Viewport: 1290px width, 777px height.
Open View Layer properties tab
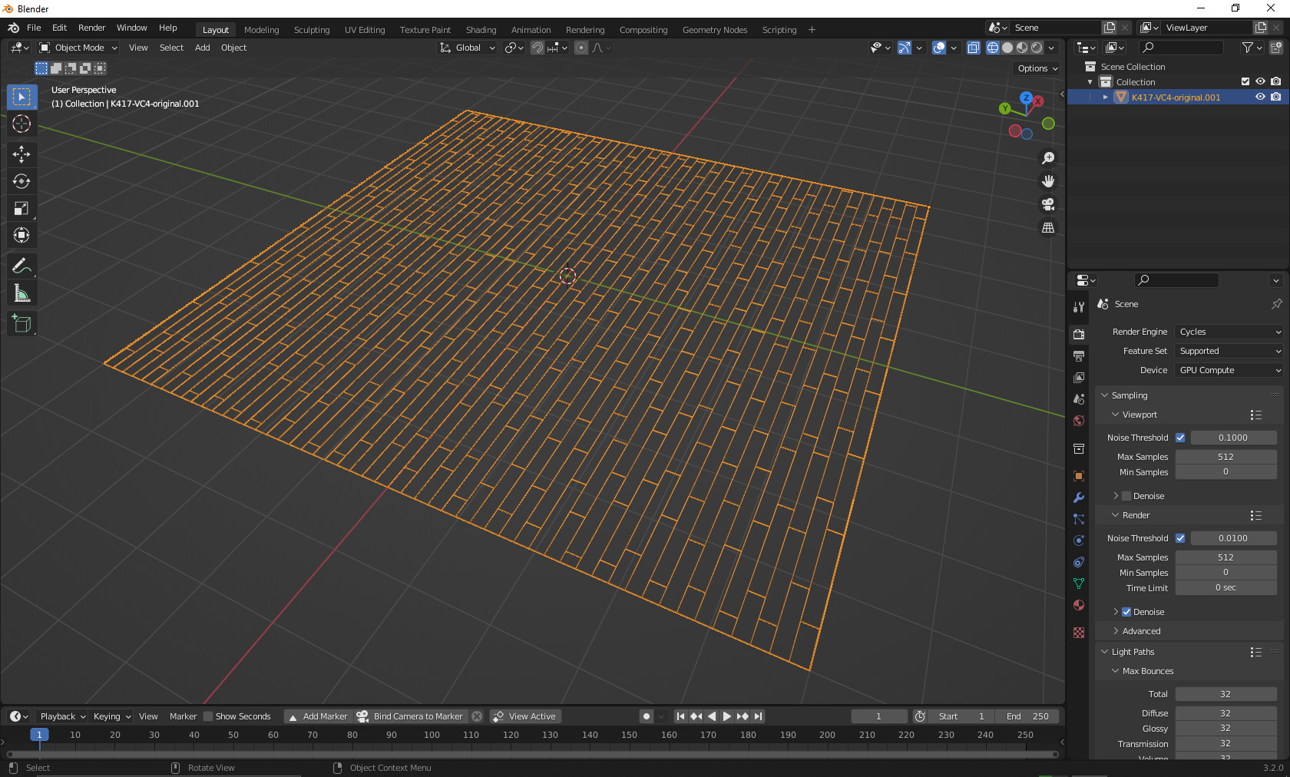[x=1079, y=378]
